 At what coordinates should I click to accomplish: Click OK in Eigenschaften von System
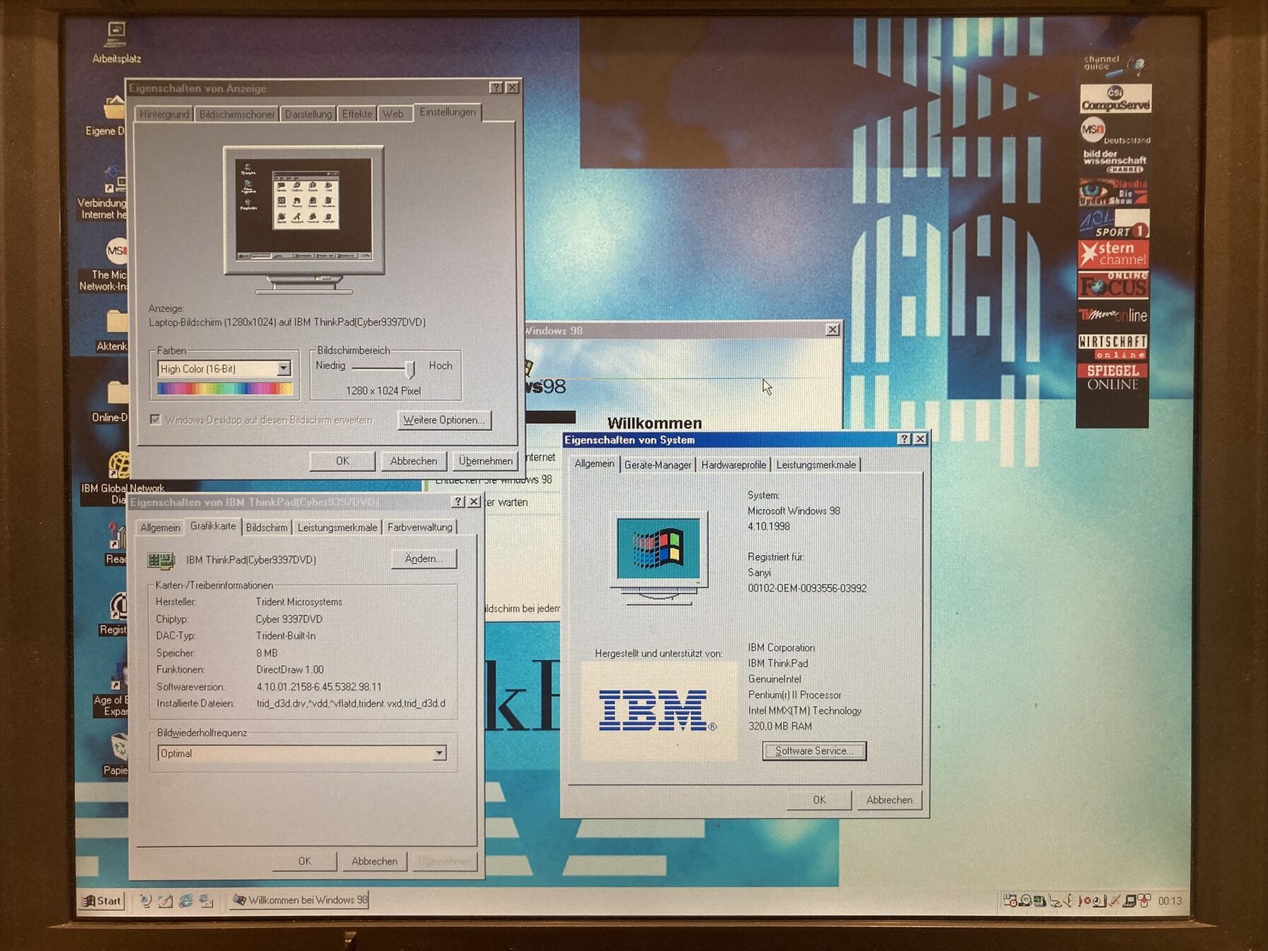(x=819, y=799)
